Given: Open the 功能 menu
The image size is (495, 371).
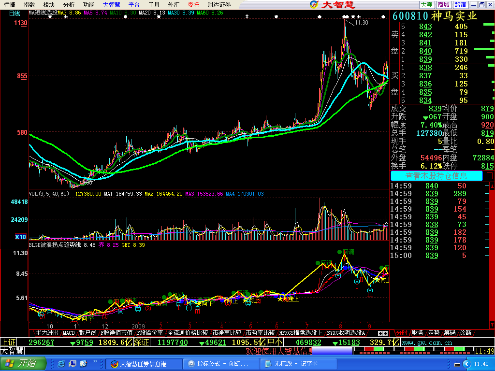Looking at the screenshot, I should [x=88, y=5].
